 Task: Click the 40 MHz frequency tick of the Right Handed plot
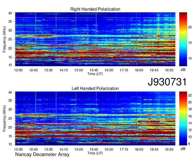[10, 13]
